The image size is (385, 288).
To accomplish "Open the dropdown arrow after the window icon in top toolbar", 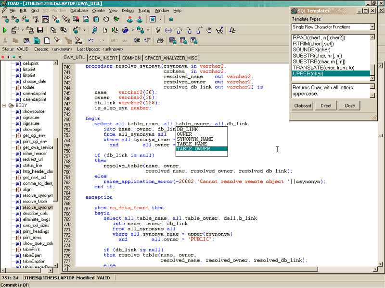I will tap(161, 19).
